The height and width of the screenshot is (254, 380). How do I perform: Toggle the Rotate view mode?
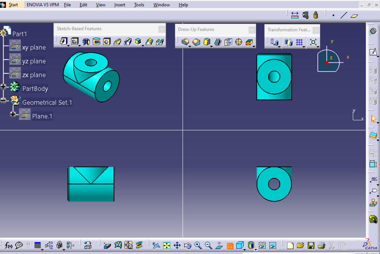188,245
